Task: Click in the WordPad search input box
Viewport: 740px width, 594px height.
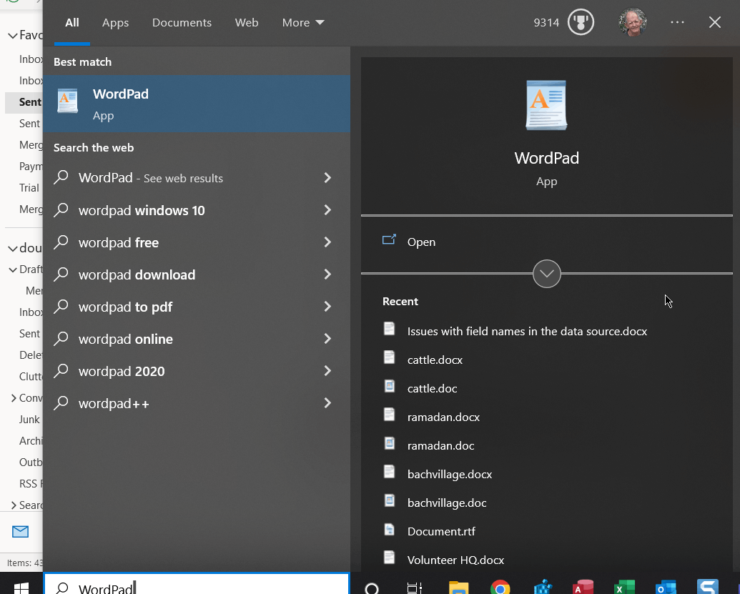Action: click(197, 583)
